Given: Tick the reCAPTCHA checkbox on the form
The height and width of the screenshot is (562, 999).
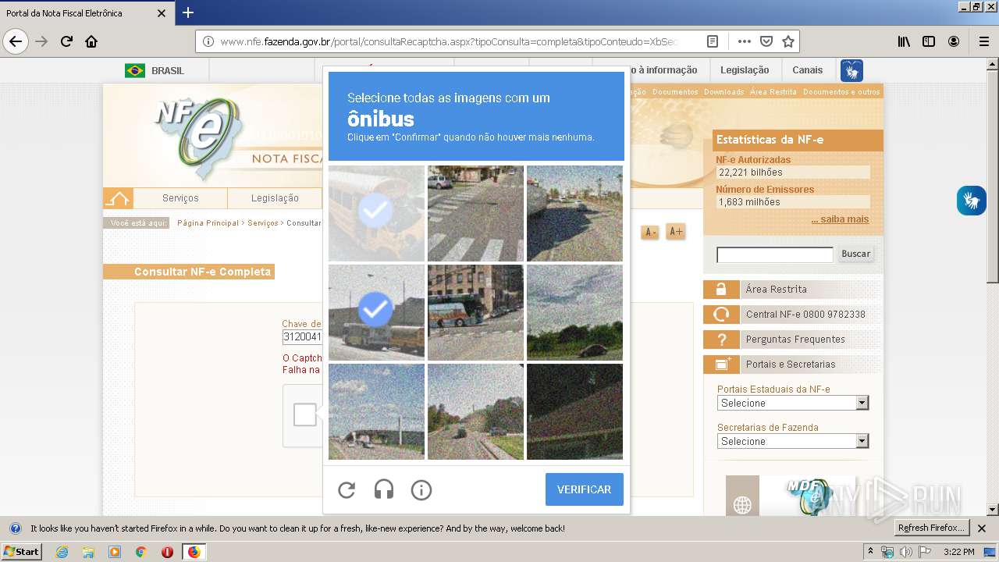Looking at the screenshot, I should (304, 414).
